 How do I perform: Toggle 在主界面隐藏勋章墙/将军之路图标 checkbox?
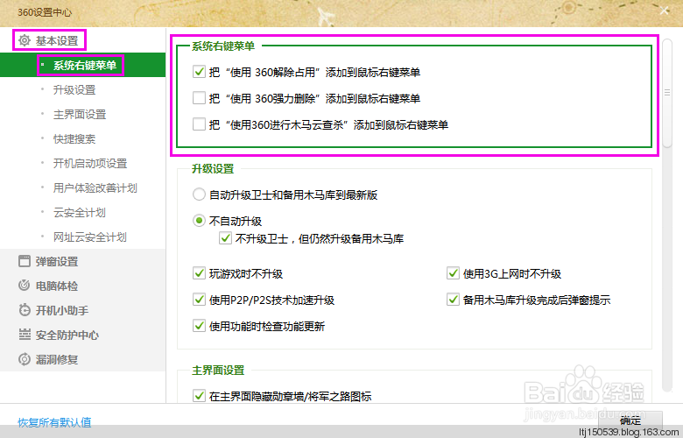click(x=199, y=396)
